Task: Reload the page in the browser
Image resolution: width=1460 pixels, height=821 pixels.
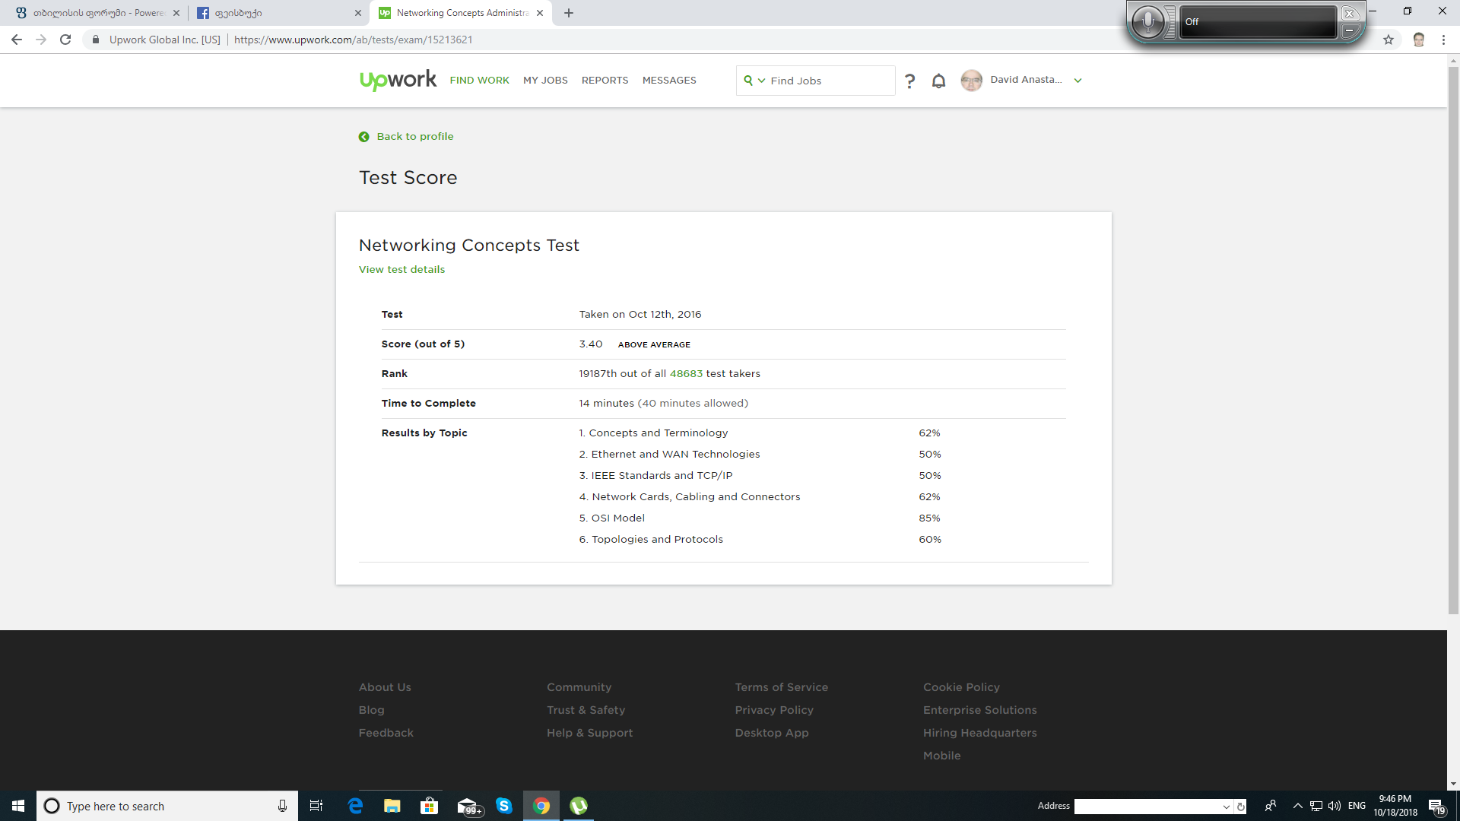Action: (65, 40)
